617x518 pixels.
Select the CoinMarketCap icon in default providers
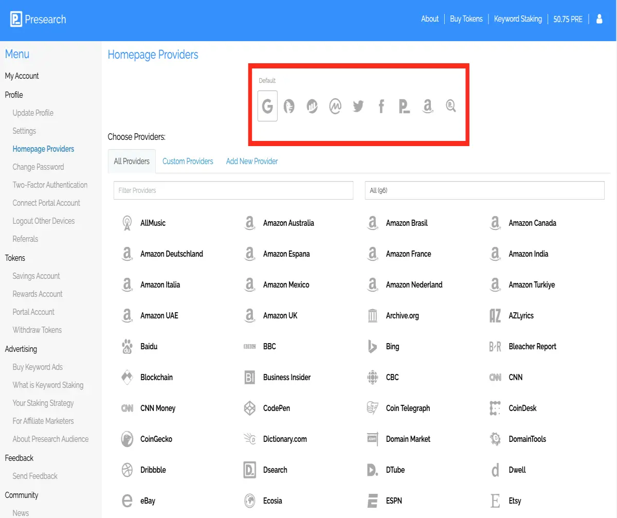tap(335, 106)
